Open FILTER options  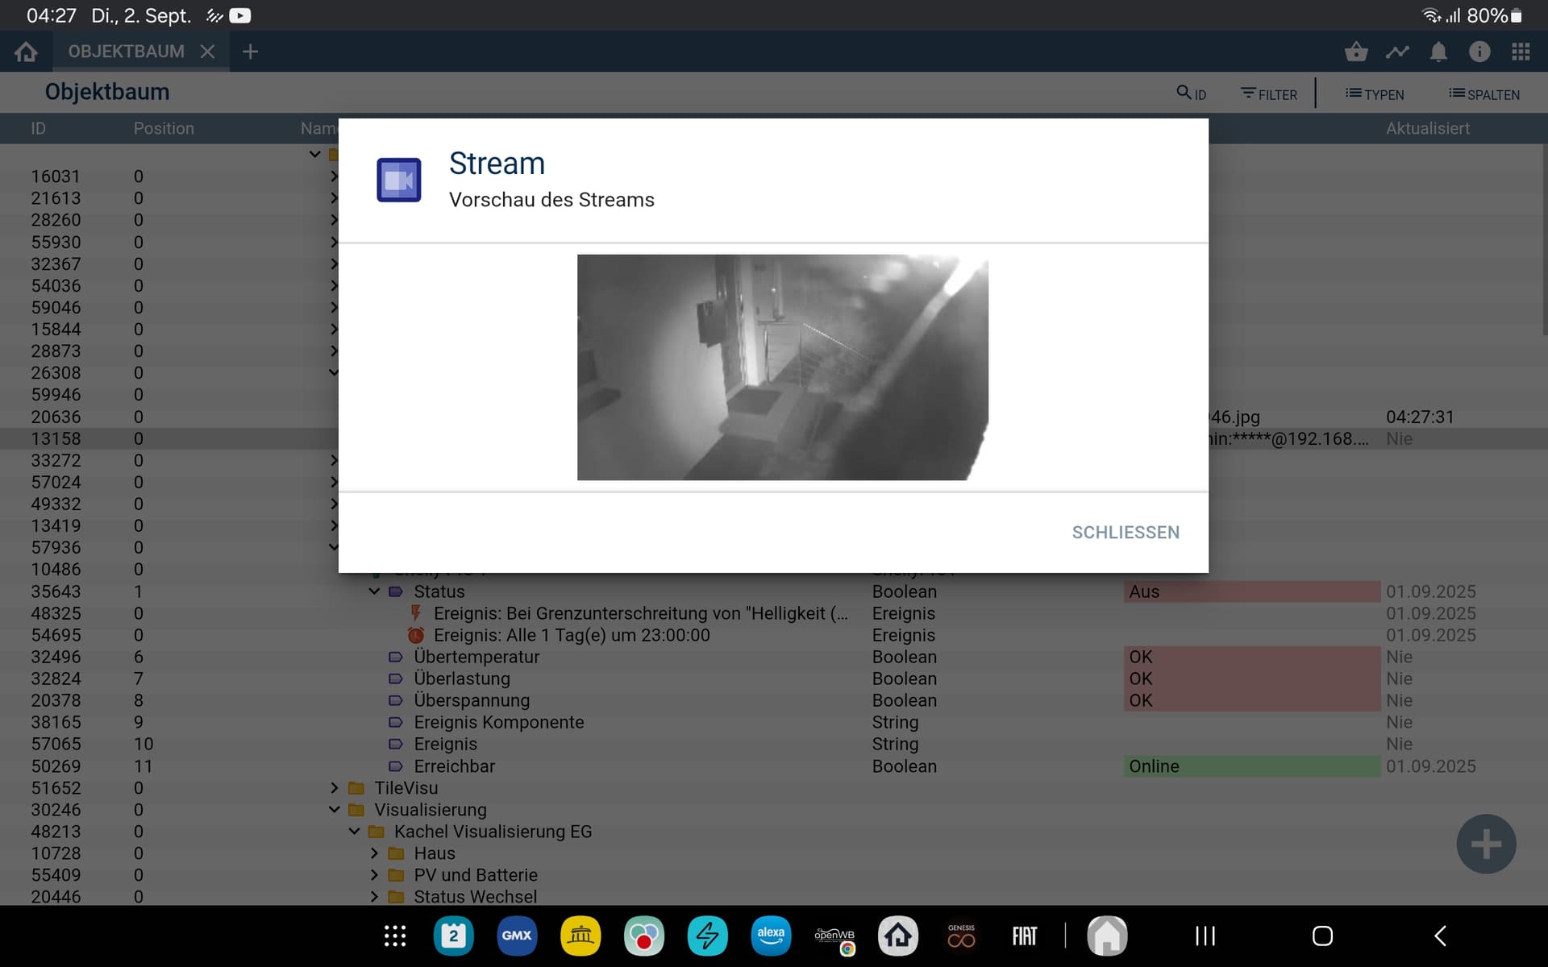[1269, 94]
